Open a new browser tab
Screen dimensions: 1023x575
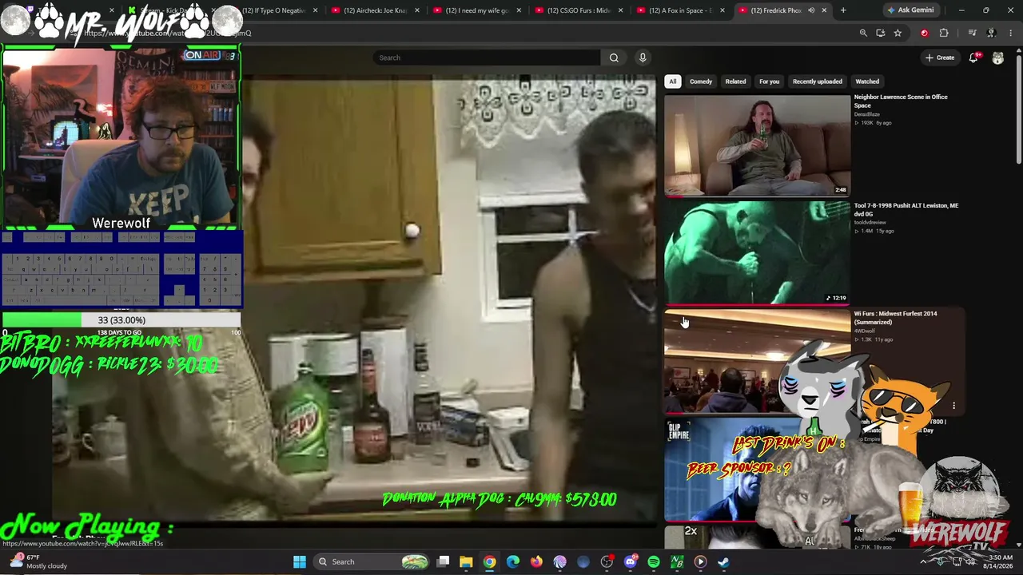(843, 10)
